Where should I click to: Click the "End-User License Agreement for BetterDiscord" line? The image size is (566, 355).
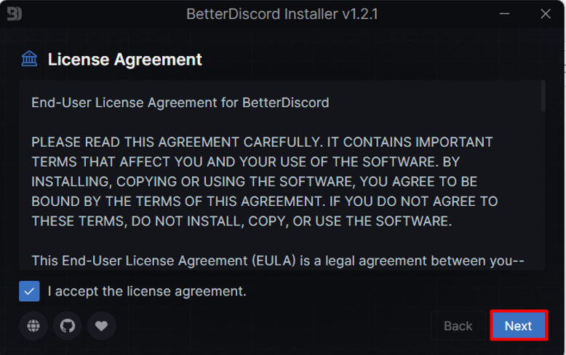[x=180, y=103]
